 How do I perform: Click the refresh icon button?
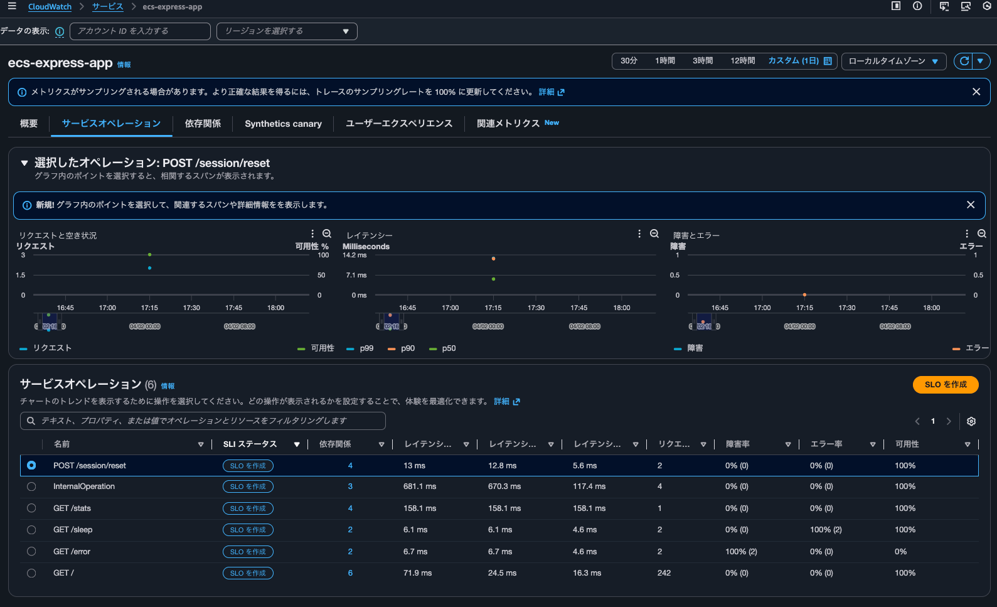point(964,61)
